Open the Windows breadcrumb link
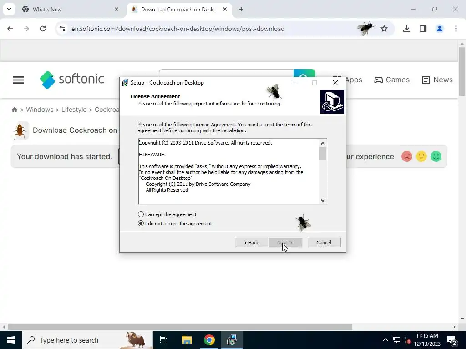 click(x=40, y=110)
